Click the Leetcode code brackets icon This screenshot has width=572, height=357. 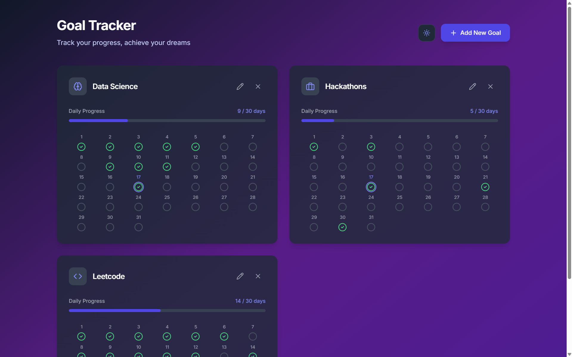pos(78,276)
